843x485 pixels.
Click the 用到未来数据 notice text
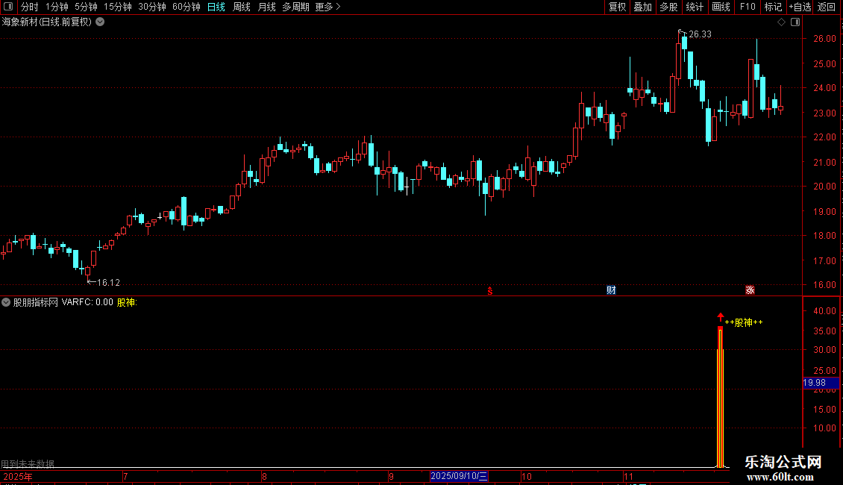pos(28,463)
